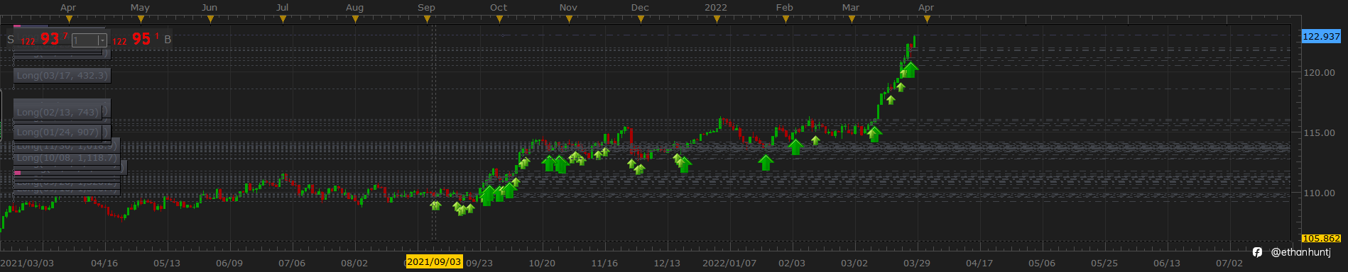Click the Jun month marker
This screenshot has width=1348, height=272.
[210, 8]
